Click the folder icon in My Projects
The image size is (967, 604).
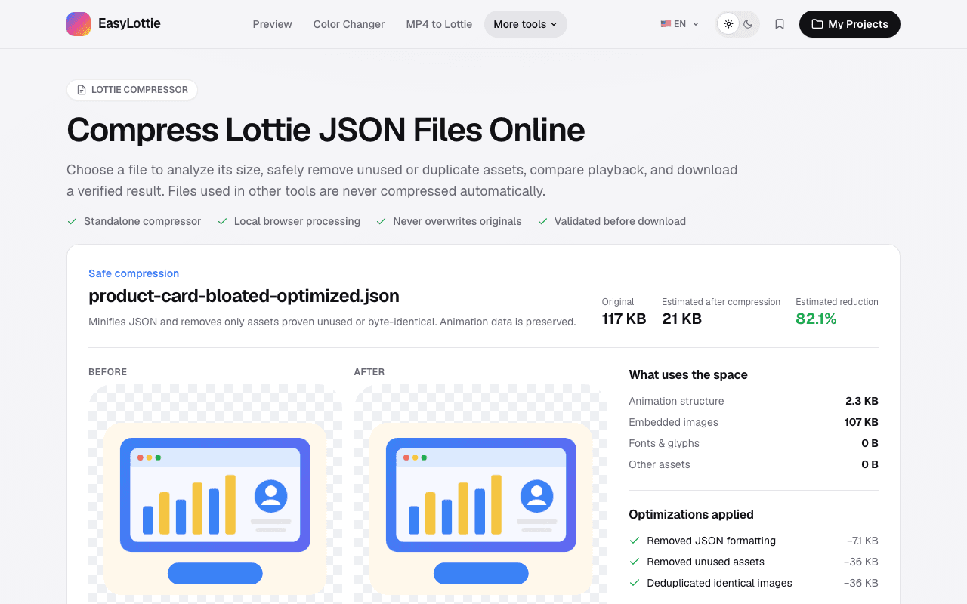tap(817, 24)
